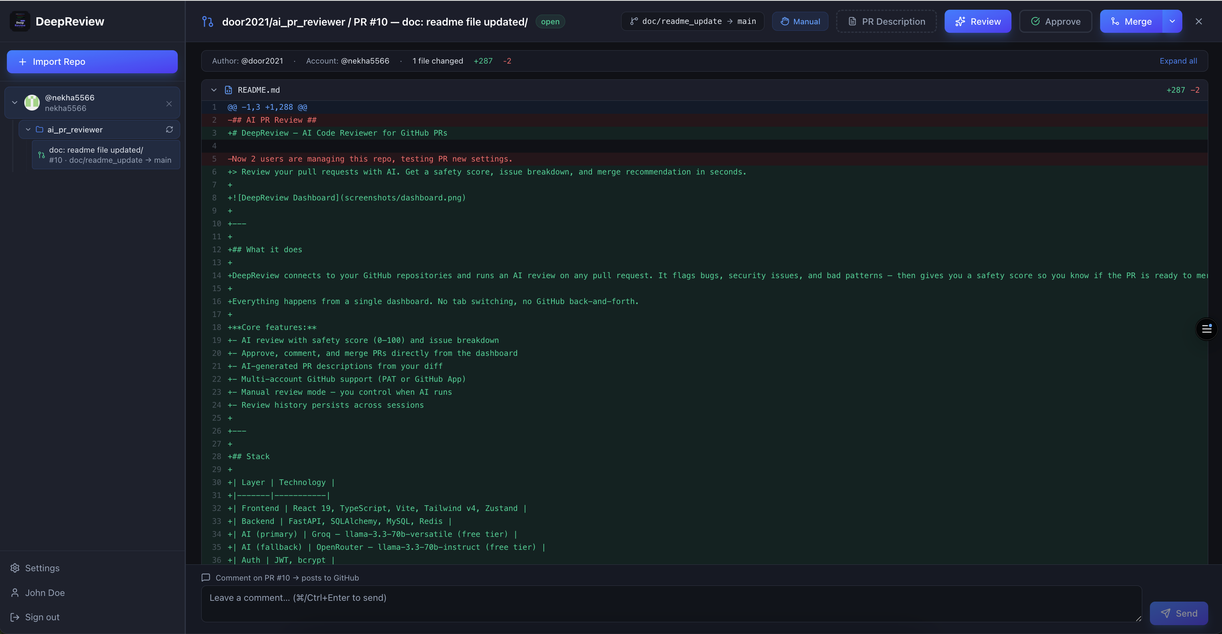The width and height of the screenshot is (1222, 634).
Task: Click the Settings gear icon
Action: point(15,568)
